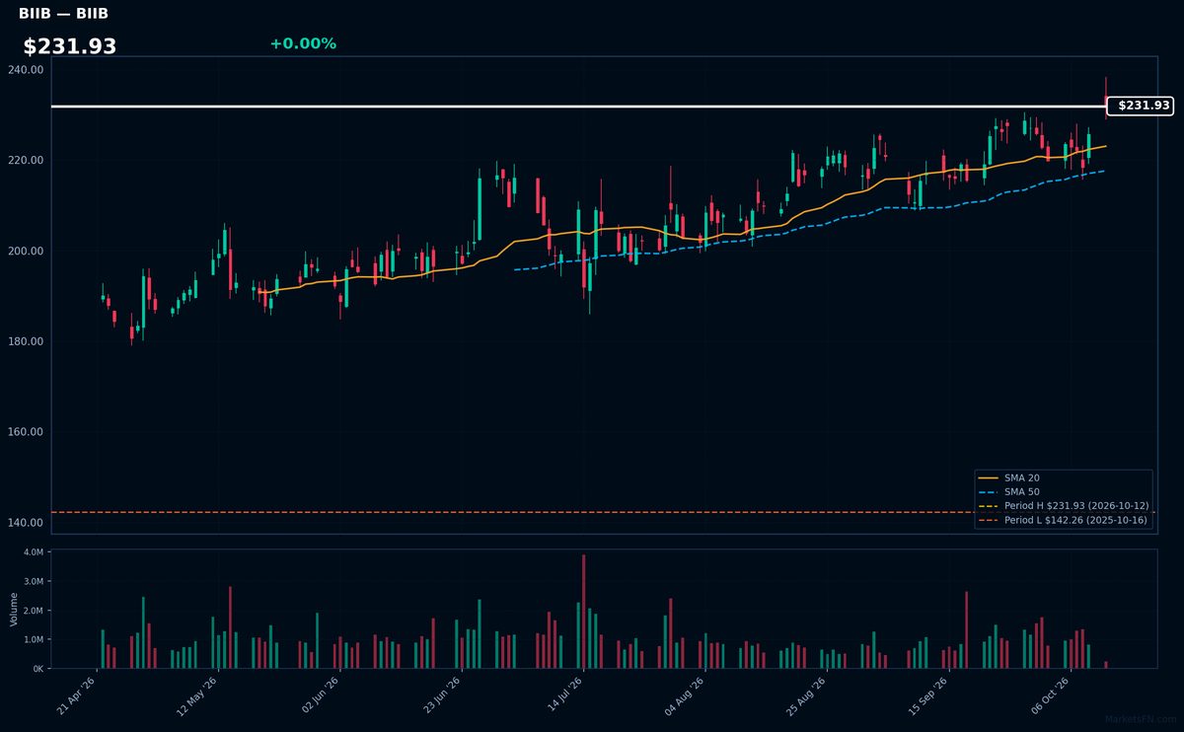The width and height of the screenshot is (1184, 732).
Task: Click the $231.93 headline price
Action: [x=70, y=46]
